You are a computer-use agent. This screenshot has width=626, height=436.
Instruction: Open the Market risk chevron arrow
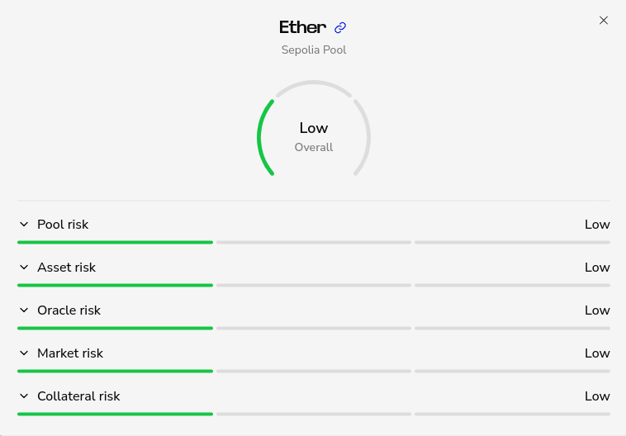(x=24, y=353)
